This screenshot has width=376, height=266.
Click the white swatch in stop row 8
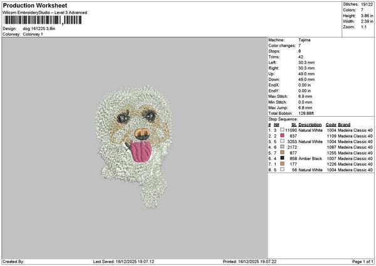point(282,169)
